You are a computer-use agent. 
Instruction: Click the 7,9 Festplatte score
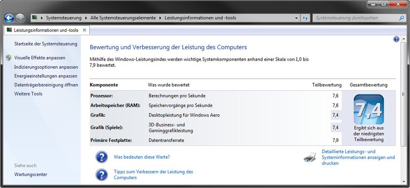click(x=336, y=140)
